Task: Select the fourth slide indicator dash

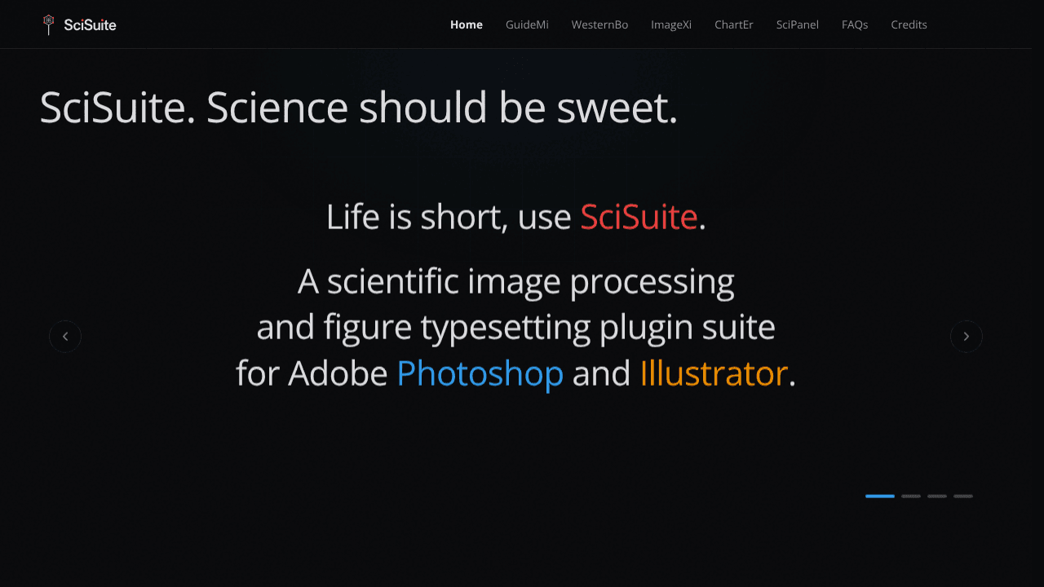Action: tap(963, 496)
